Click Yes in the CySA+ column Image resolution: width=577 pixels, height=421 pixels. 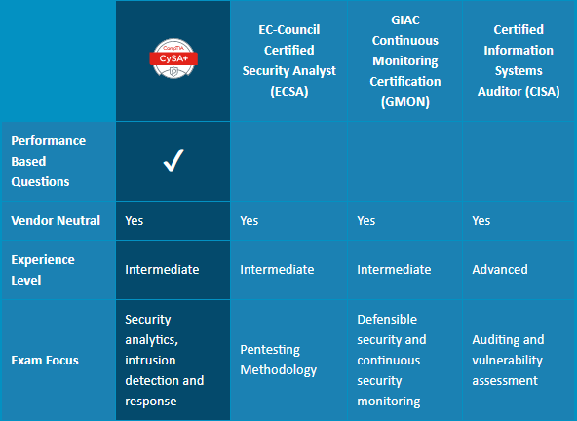(x=134, y=221)
